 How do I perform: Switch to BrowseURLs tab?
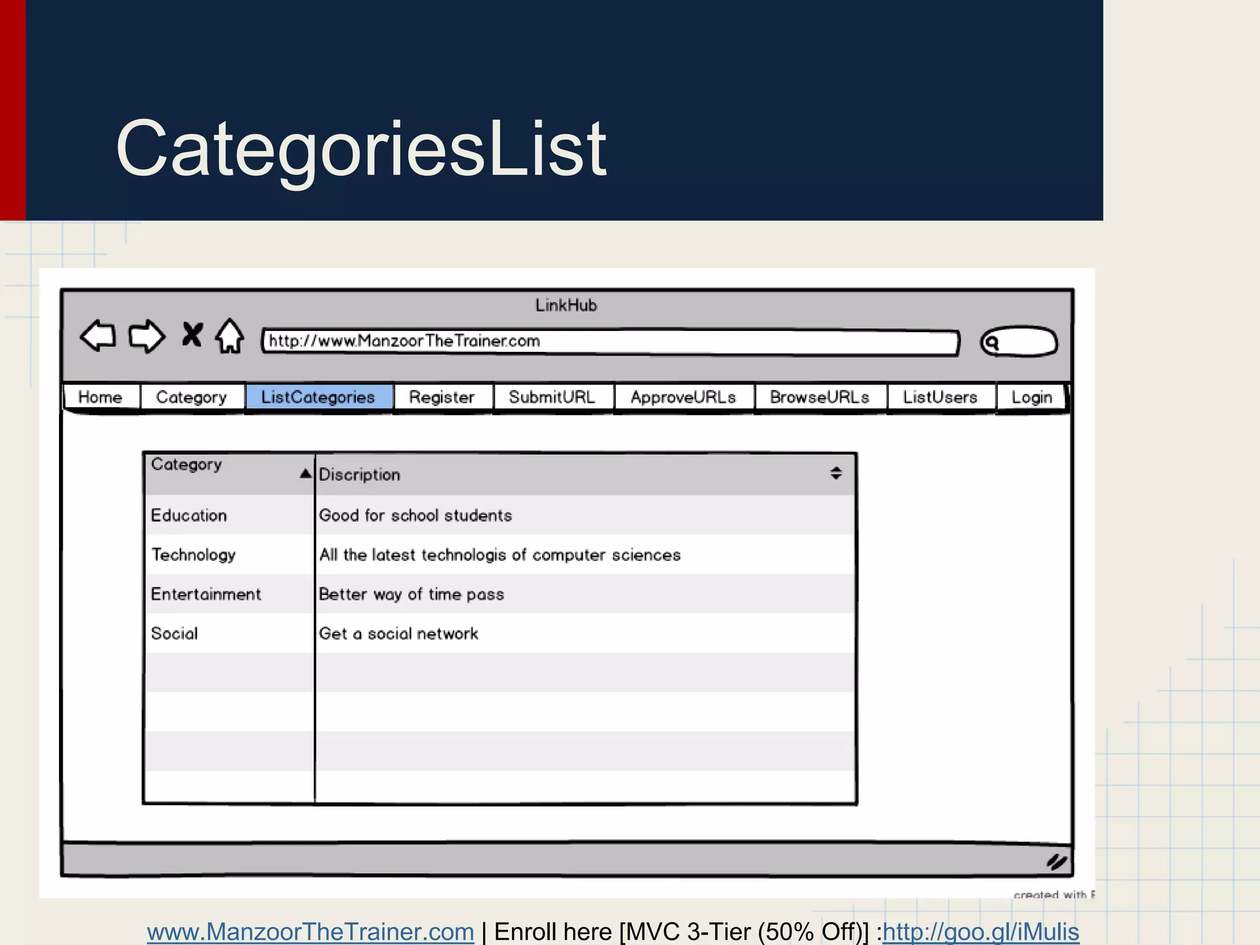819,397
